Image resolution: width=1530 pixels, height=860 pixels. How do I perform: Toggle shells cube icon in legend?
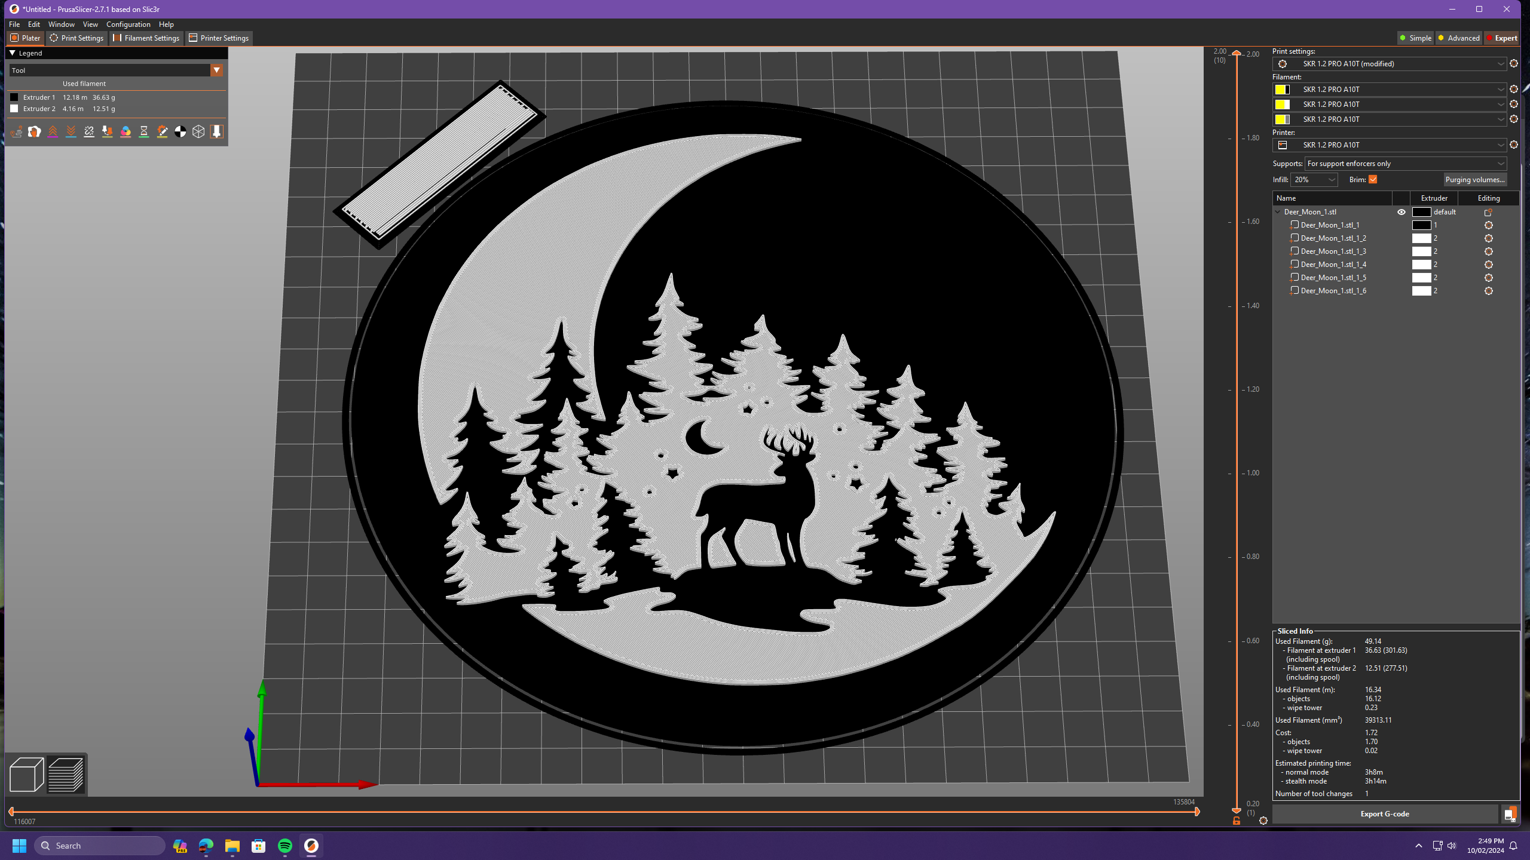coord(198,131)
